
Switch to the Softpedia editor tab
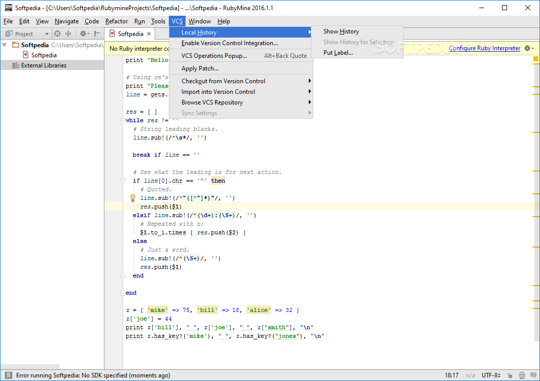click(130, 34)
